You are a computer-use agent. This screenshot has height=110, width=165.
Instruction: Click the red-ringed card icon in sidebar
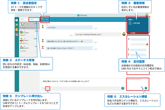coord(16,34)
